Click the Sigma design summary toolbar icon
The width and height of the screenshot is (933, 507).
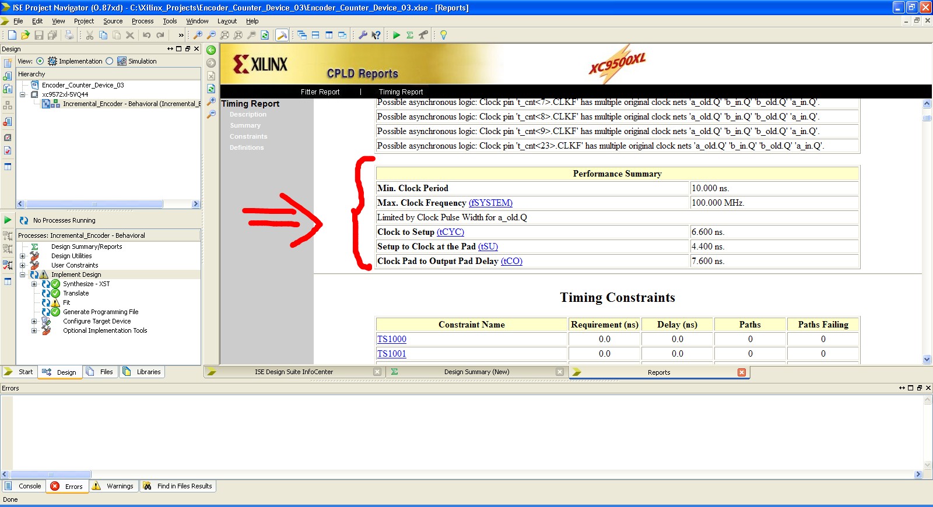pos(410,35)
